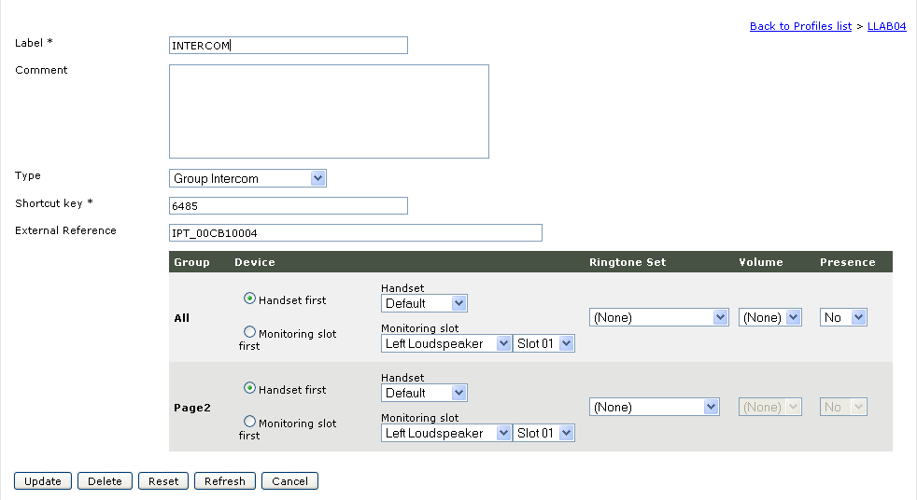The width and height of the screenshot is (917, 500).
Task: Click the Ringtone Set column header
Action: pyautogui.click(x=628, y=262)
